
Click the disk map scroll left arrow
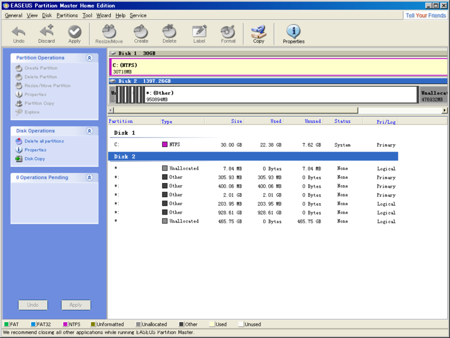[x=110, y=110]
